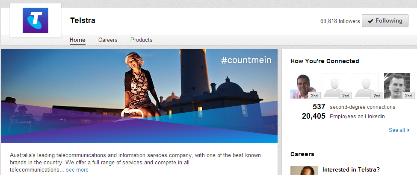
Task: Open the profile photo of the man in the pink shirt
Action: click(x=303, y=86)
